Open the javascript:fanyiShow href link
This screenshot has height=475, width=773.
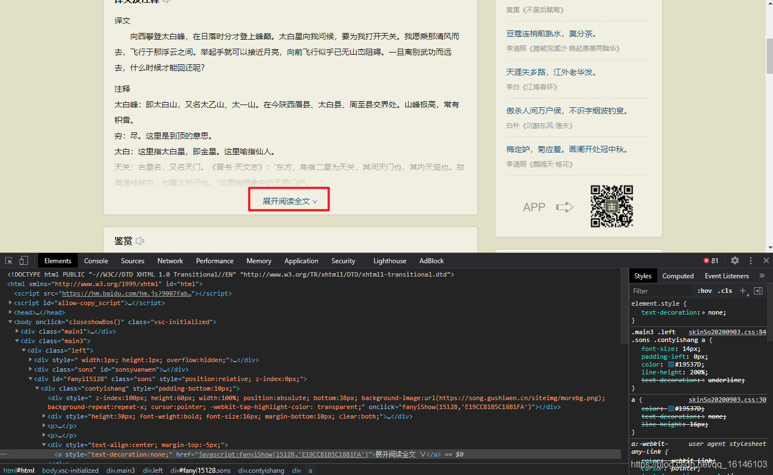tap(283, 454)
